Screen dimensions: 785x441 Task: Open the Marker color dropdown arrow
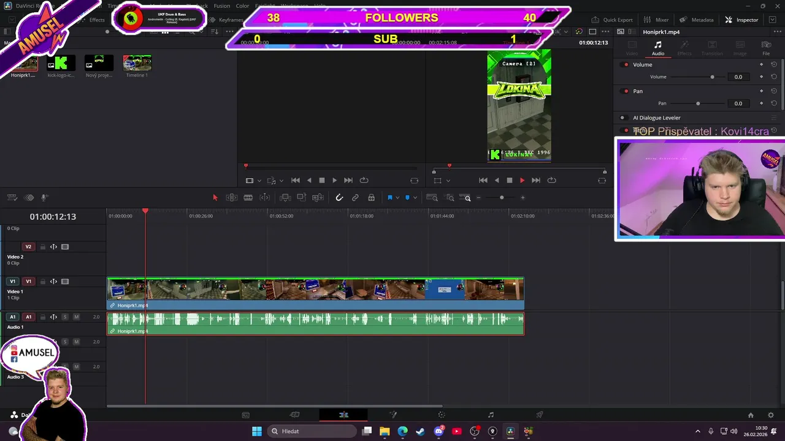point(415,197)
